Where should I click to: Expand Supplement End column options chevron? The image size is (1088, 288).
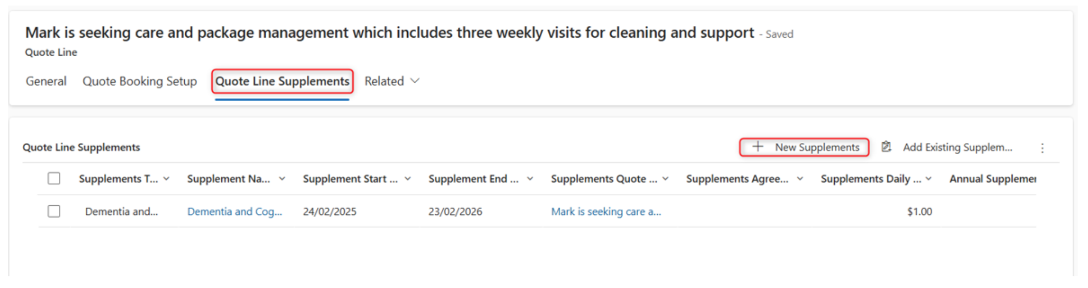click(x=530, y=179)
